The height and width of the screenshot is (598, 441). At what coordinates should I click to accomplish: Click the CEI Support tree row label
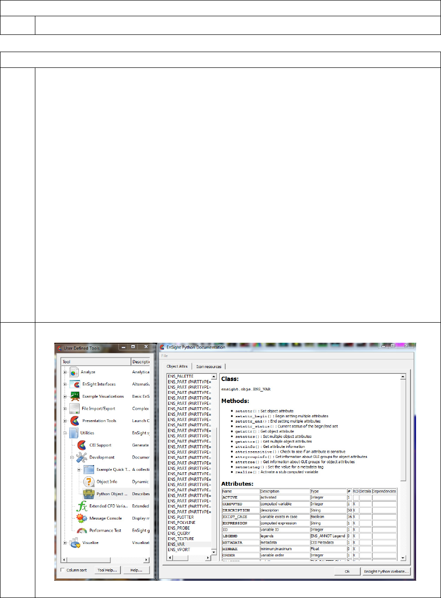click(x=100, y=445)
